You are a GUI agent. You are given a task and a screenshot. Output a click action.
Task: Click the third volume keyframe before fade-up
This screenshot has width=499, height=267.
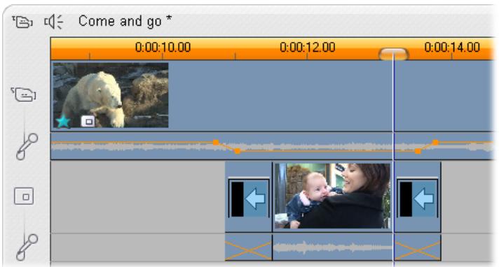coord(418,151)
